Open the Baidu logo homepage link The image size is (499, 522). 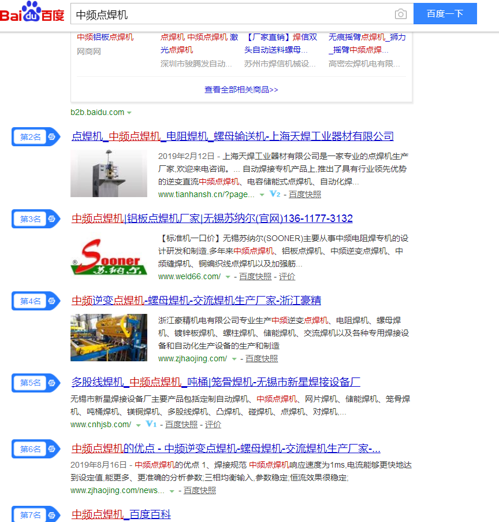32,12
